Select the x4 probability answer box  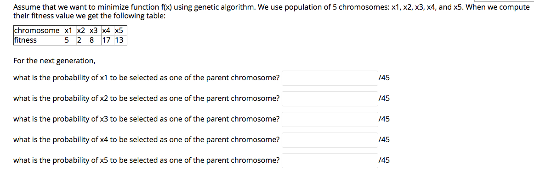[330, 140]
